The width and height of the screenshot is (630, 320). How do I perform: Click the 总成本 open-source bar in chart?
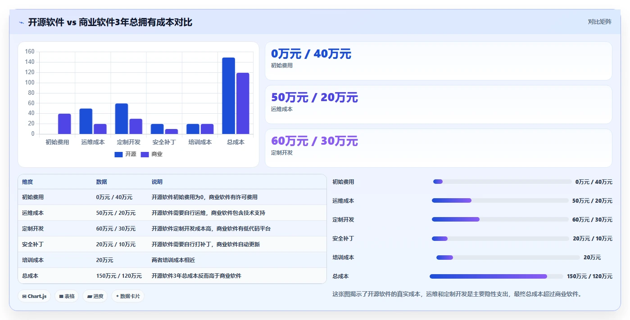coord(228,96)
